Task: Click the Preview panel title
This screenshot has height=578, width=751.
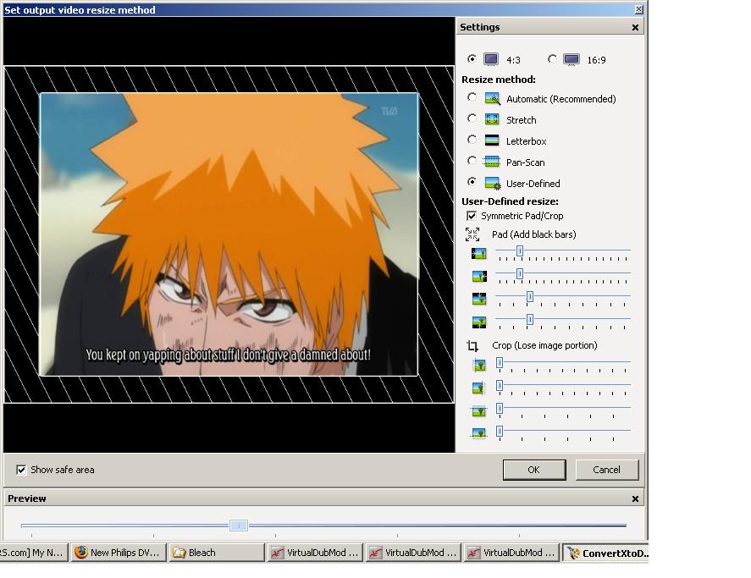Action: point(27,498)
